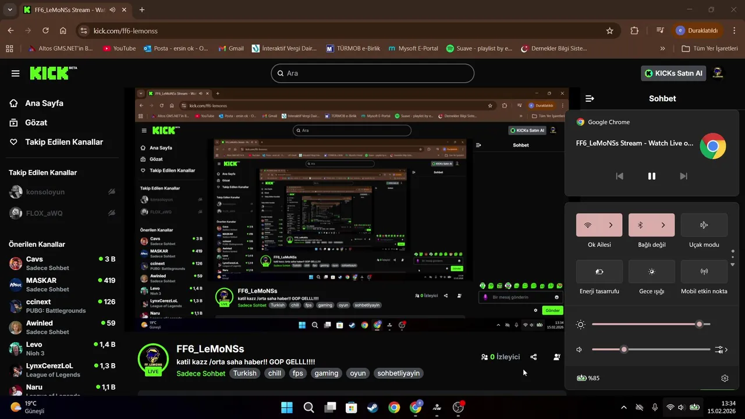Open the Mysoft E-Portal bookmark
The width and height of the screenshot is (745, 419).
[413, 48]
